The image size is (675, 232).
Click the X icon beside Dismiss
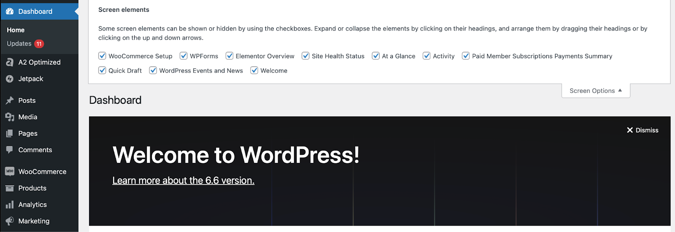click(630, 130)
